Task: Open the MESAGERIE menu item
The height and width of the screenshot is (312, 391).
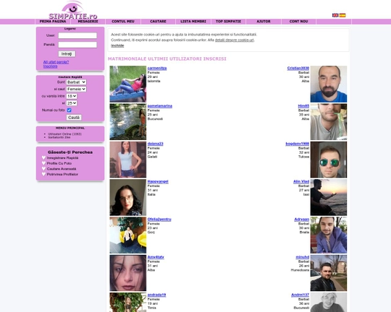Action: click(88, 22)
